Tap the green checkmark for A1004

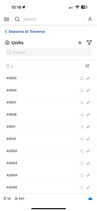[x=88, y=90]
